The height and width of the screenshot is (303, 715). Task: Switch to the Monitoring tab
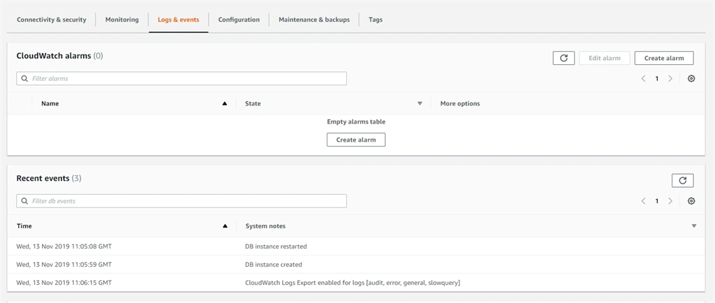(121, 20)
